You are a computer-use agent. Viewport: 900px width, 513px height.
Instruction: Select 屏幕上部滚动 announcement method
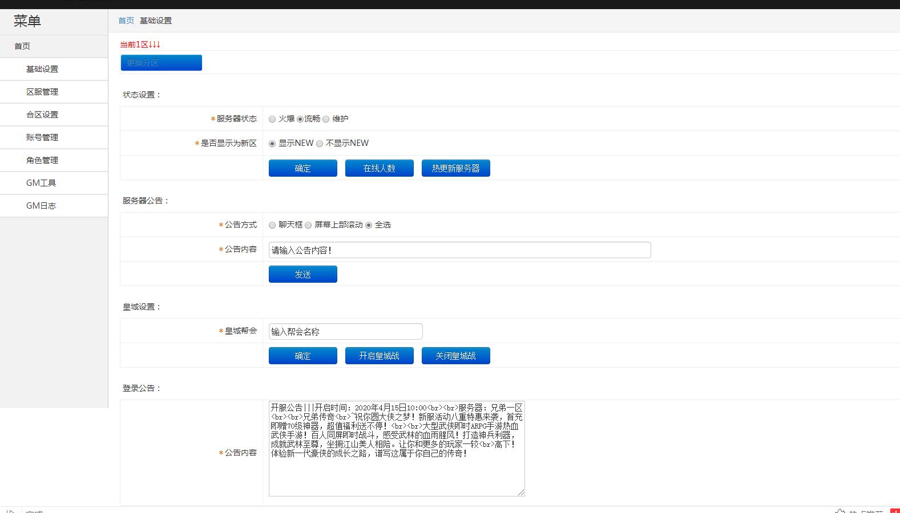coord(308,225)
